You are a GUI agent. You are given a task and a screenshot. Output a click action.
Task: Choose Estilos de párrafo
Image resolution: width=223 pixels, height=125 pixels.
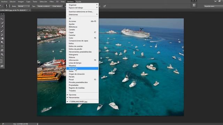[82, 49]
